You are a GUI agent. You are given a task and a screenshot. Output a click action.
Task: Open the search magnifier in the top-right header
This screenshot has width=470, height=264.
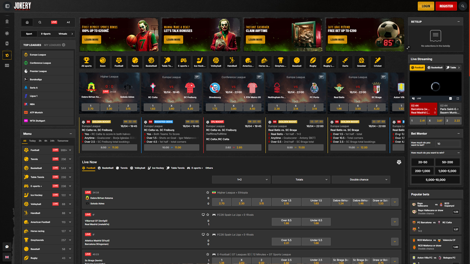click(x=463, y=6)
